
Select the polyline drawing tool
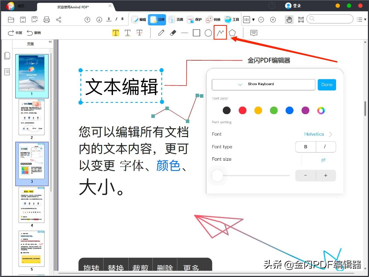tap(220, 33)
